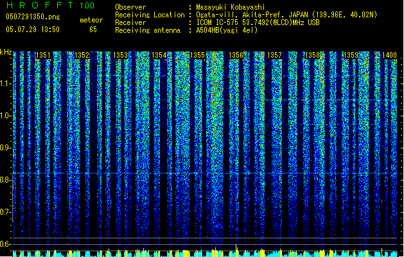
Task: Click the 1400 time marker
Action: tap(389, 55)
